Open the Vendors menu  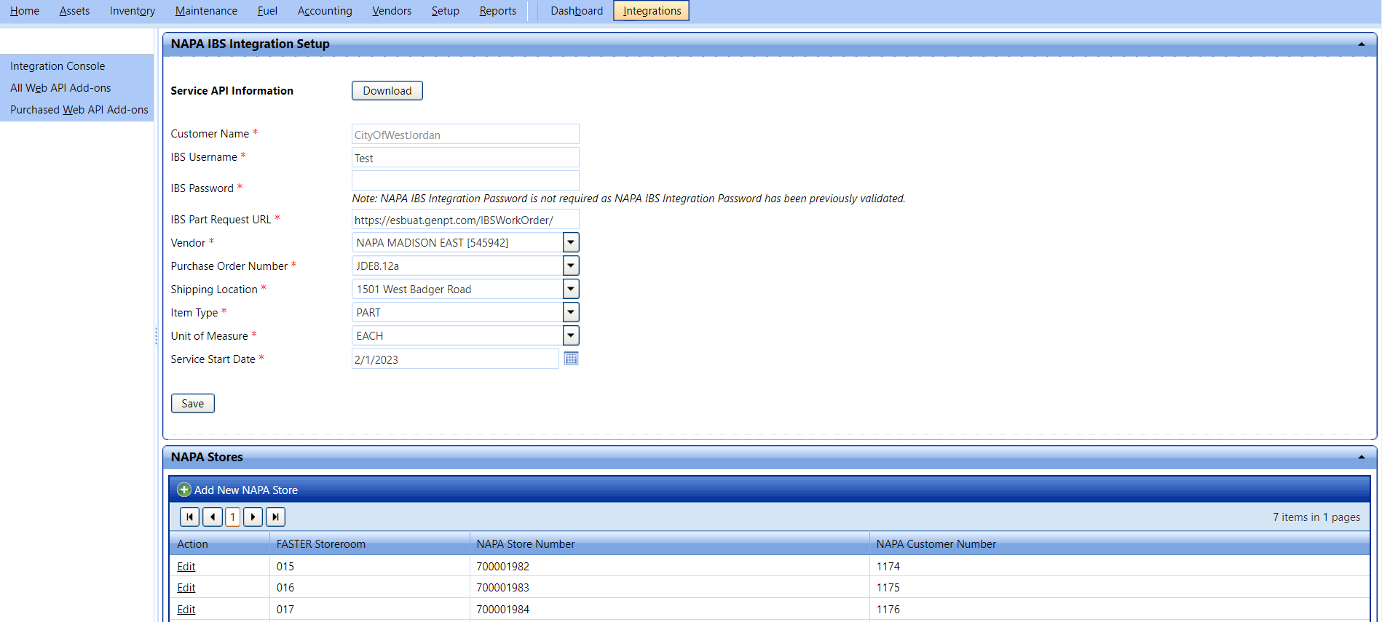pyautogui.click(x=392, y=11)
